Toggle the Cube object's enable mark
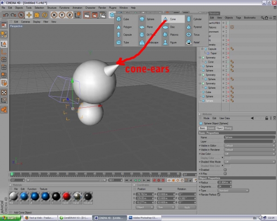 click(x=228, y=92)
